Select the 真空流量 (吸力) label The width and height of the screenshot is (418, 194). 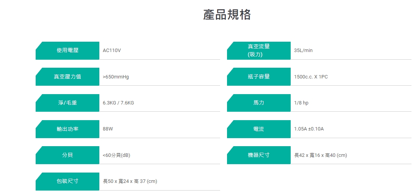click(x=259, y=51)
